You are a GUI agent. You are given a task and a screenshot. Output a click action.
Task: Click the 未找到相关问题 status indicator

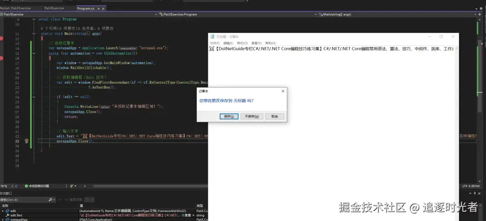click(37, 186)
